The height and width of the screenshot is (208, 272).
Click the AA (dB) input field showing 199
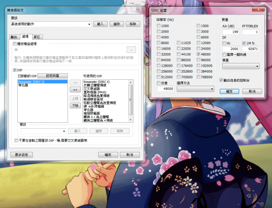[231, 32]
